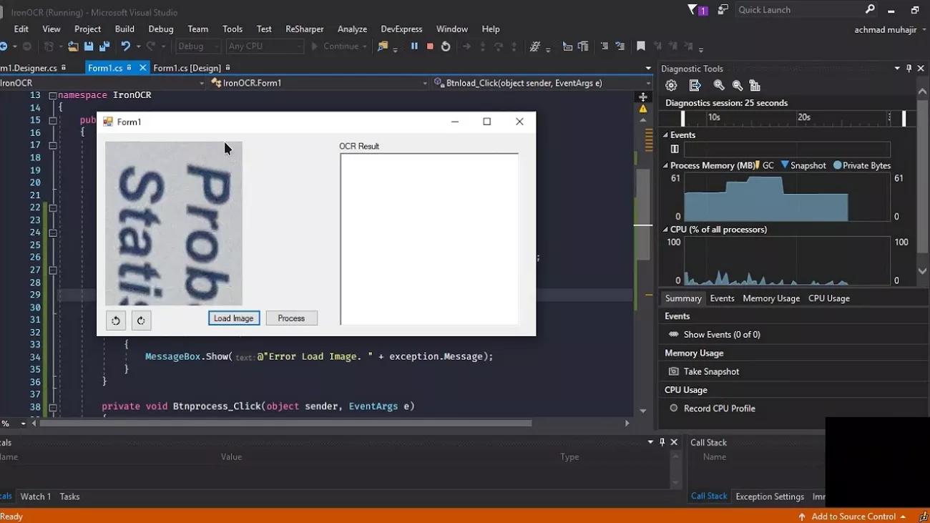Click the Load Image button in Form1
Screen dimensions: 930x523
point(233,318)
